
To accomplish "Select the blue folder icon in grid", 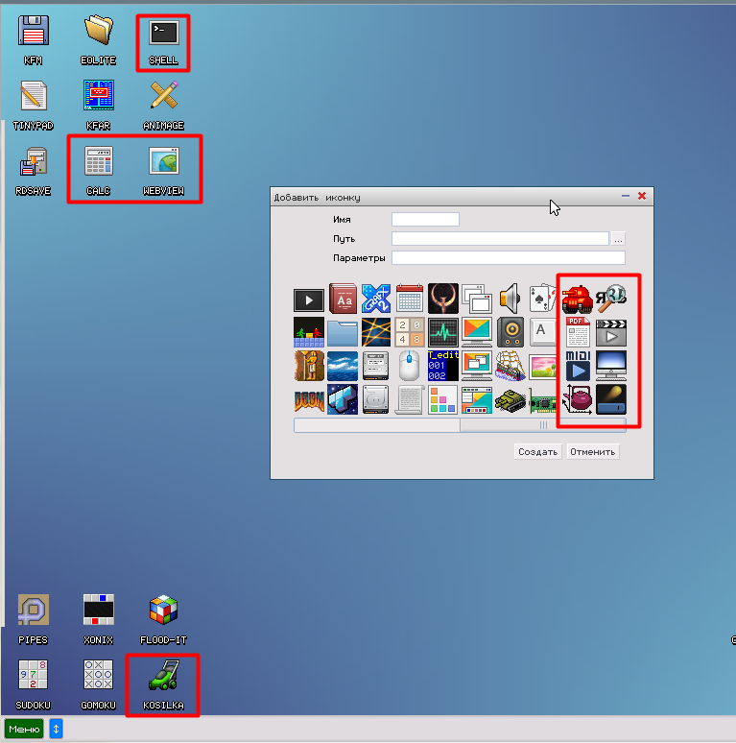I will tap(343, 333).
